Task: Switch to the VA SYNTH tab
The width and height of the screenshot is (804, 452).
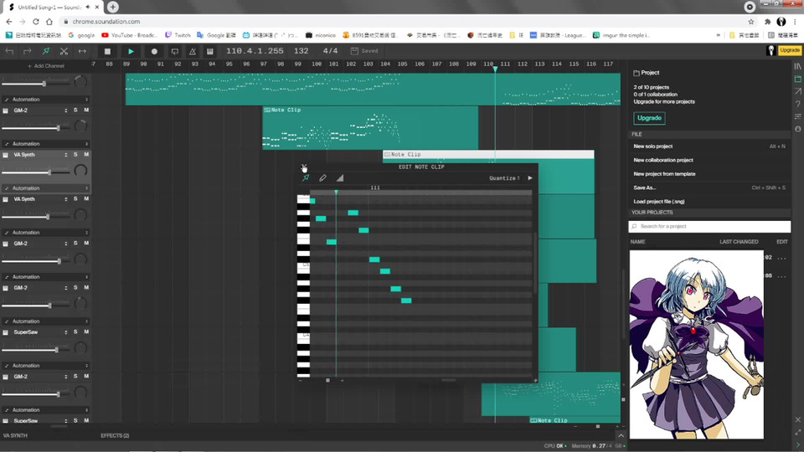Action: tap(15, 435)
